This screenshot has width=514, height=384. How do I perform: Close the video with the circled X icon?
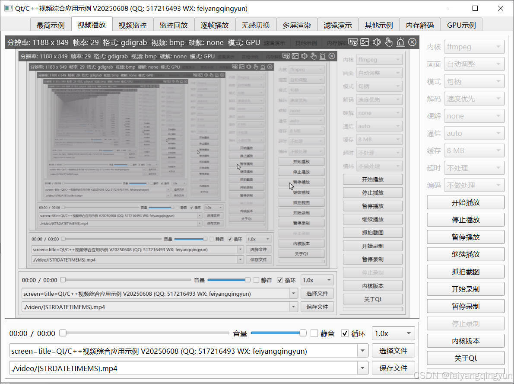point(412,42)
